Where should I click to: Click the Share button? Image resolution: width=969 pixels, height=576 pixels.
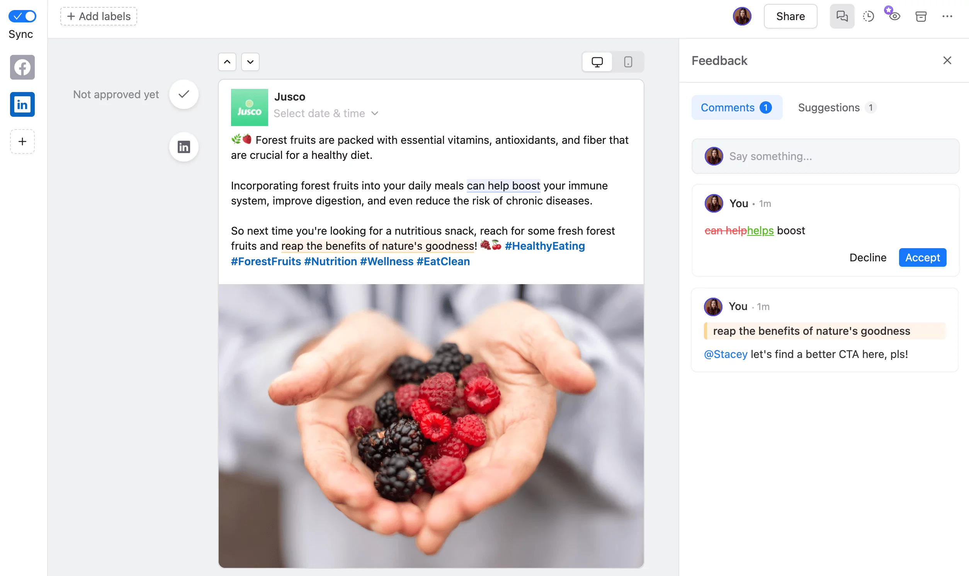pos(790,16)
